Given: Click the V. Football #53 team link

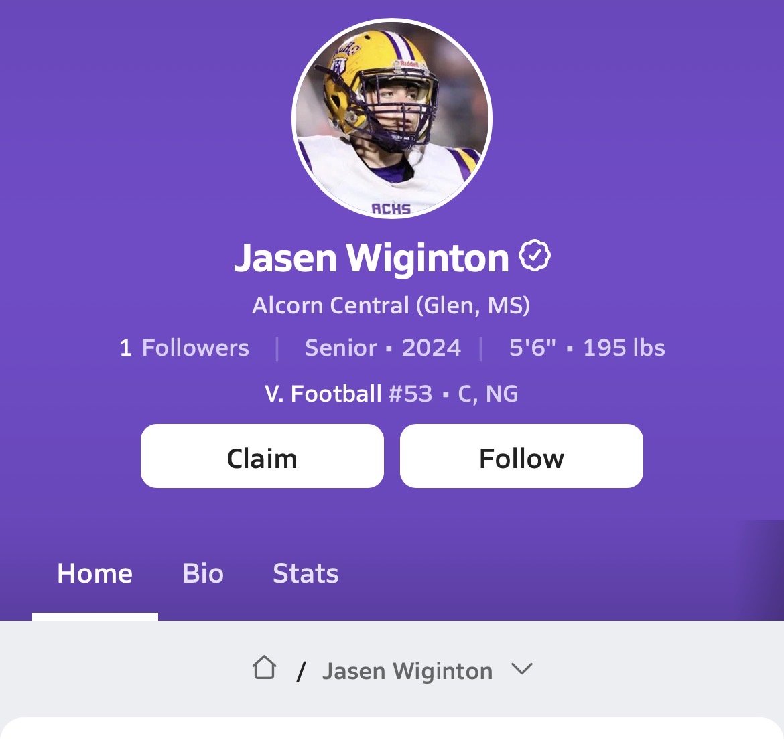Looking at the screenshot, I should tap(348, 394).
